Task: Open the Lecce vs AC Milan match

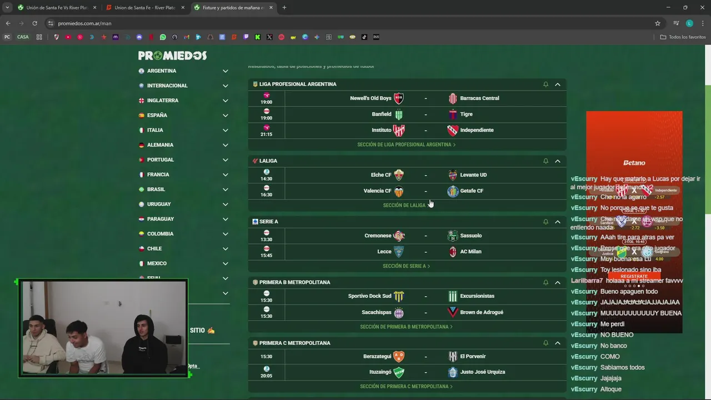Action: pyautogui.click(x=407, y=252)
